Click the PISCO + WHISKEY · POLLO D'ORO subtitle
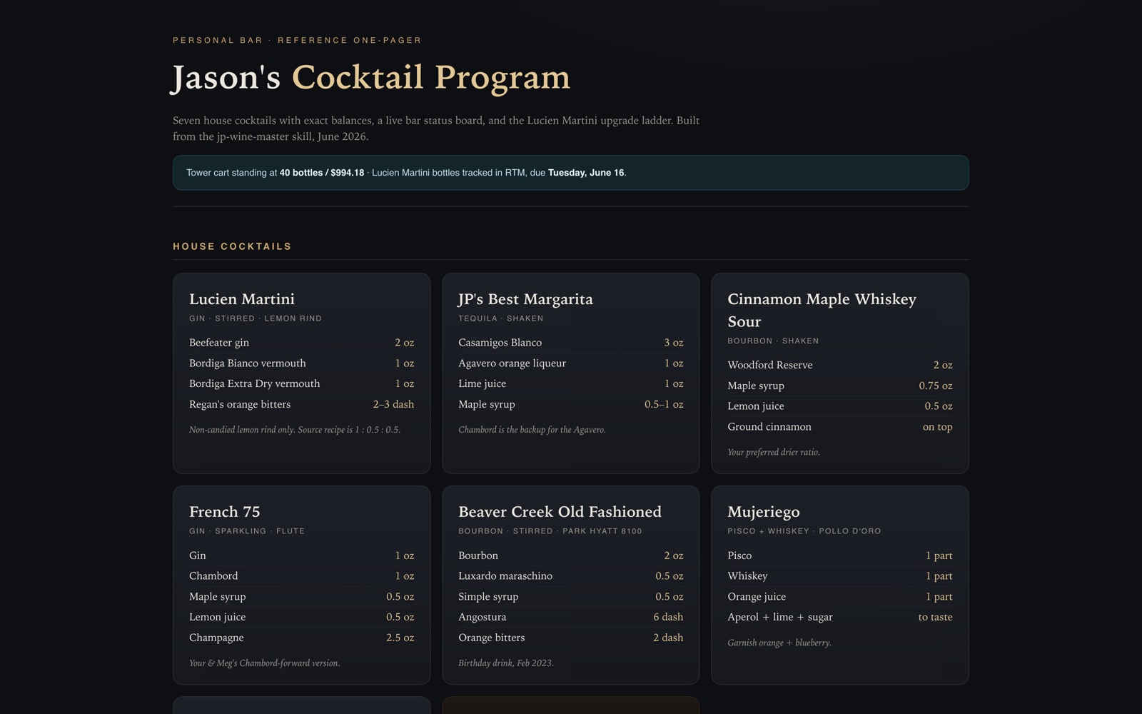1142x714 pixels. click(x=804, y=531)
